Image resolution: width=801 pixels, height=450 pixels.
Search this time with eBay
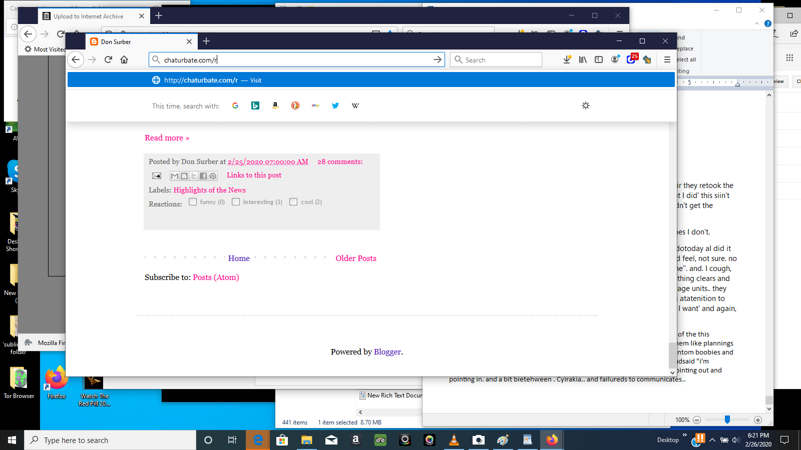pos(315,105)
